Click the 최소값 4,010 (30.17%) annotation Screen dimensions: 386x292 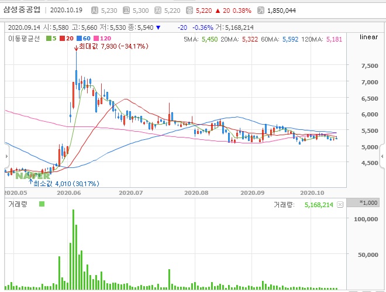click(x=66, y=183)
